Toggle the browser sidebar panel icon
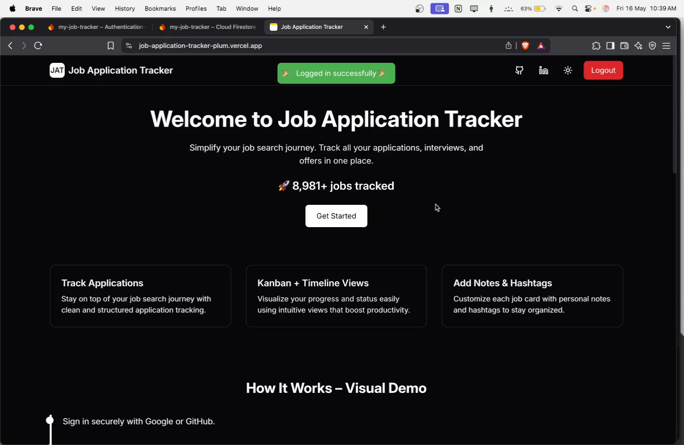Viewport: 684px width, 445px height. 610,46
